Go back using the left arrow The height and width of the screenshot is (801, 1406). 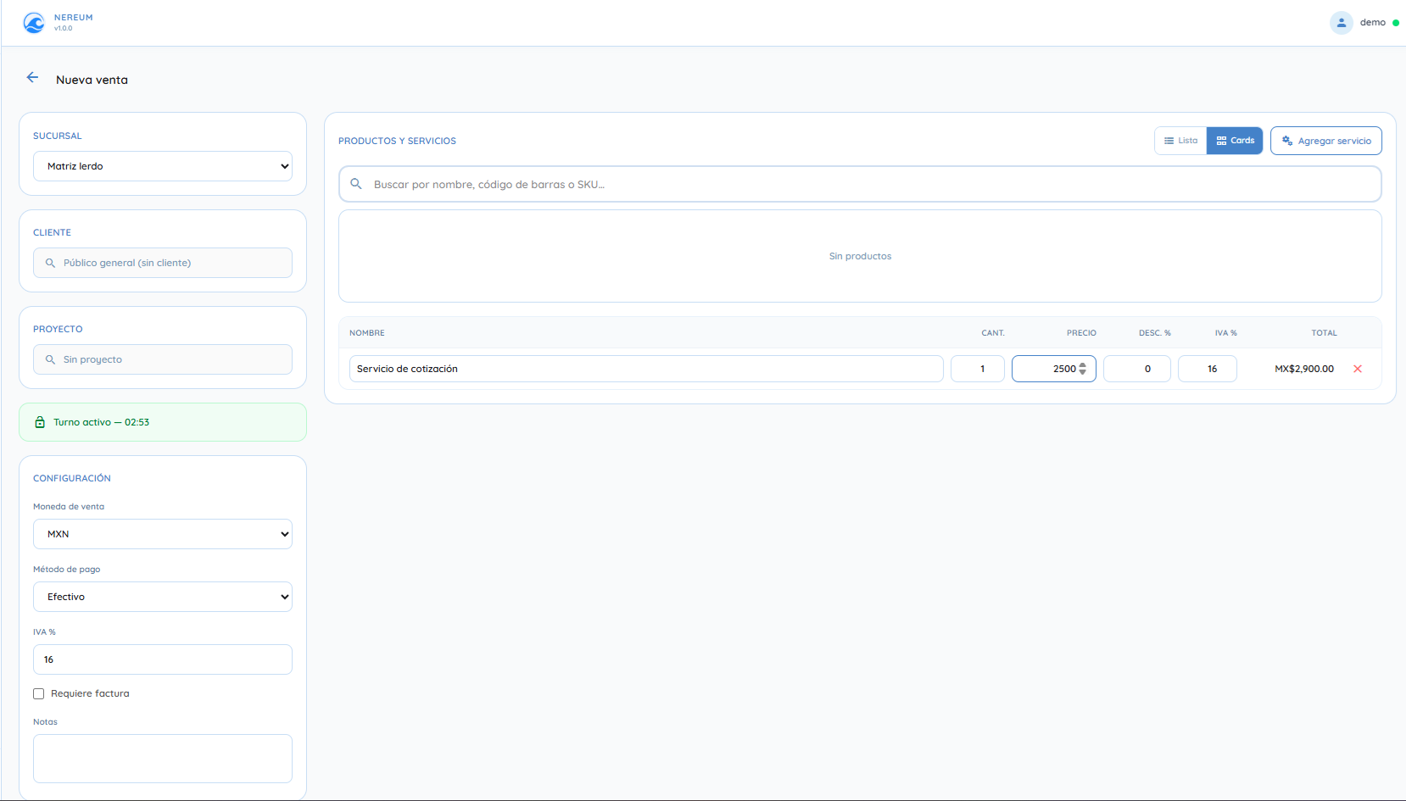(x=32, y=78)
